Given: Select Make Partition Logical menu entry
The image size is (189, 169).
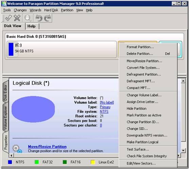Looking at the screenshot, I should [148, 142].
